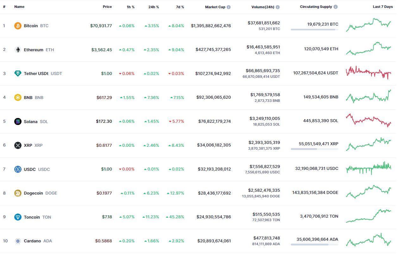400x255 pixels.
Task: Click Ethereum volume $16,463,585,951
Action: point(263,47)
